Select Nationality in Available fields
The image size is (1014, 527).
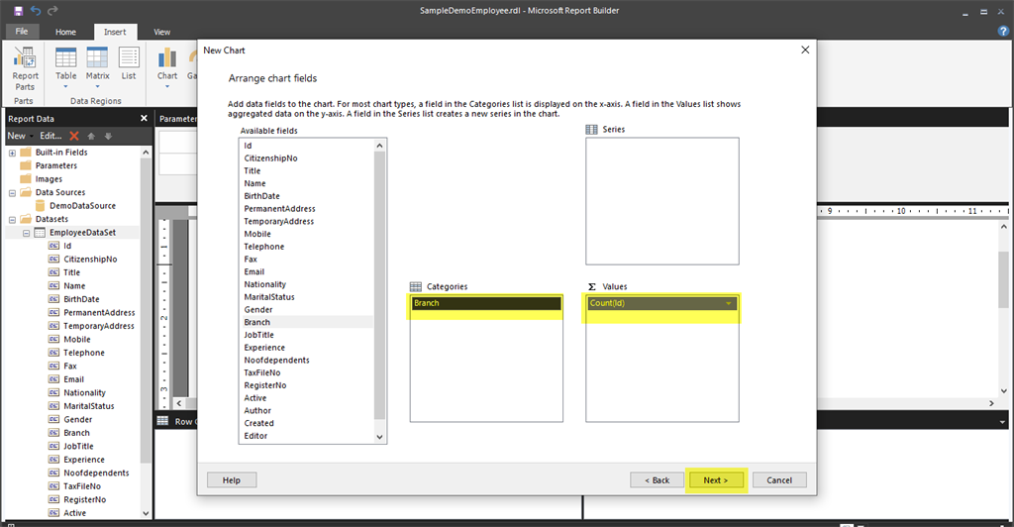(265, 284)
